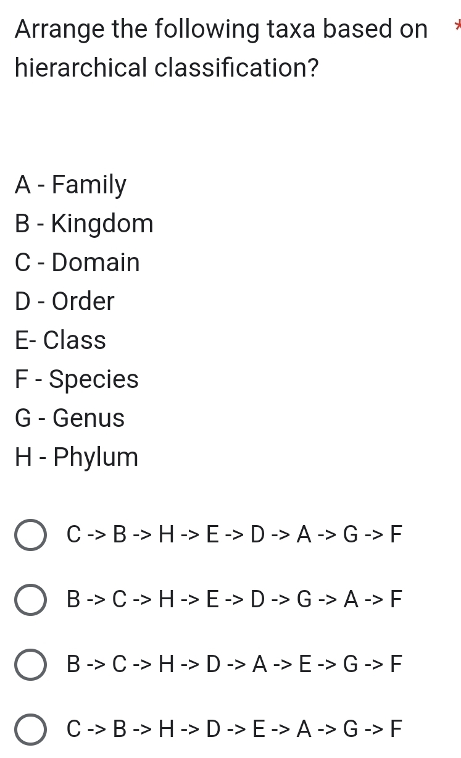
Task: Click the 'F - Species' list item
Action: tap(77, 379)
